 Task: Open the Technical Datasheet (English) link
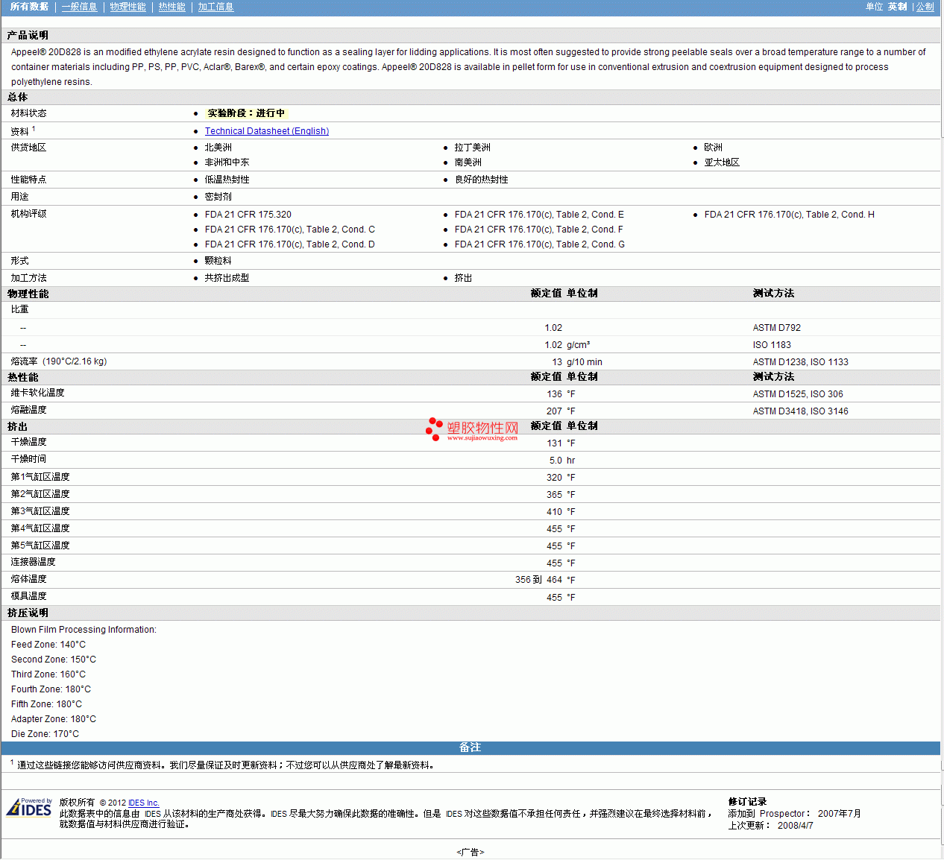[x=266, y=131]
